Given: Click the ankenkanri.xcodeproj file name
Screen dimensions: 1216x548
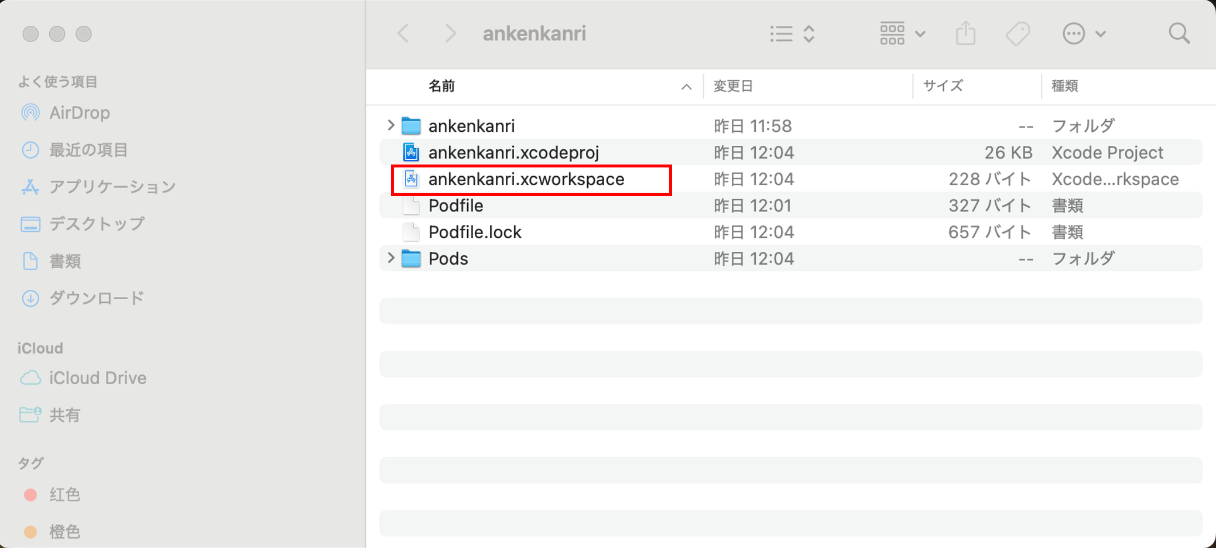Looking at the screenshot, I should click(x=513, y=152).
